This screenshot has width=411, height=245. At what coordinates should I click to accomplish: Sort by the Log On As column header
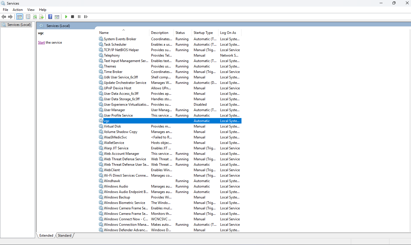click(x=230, y=33)
